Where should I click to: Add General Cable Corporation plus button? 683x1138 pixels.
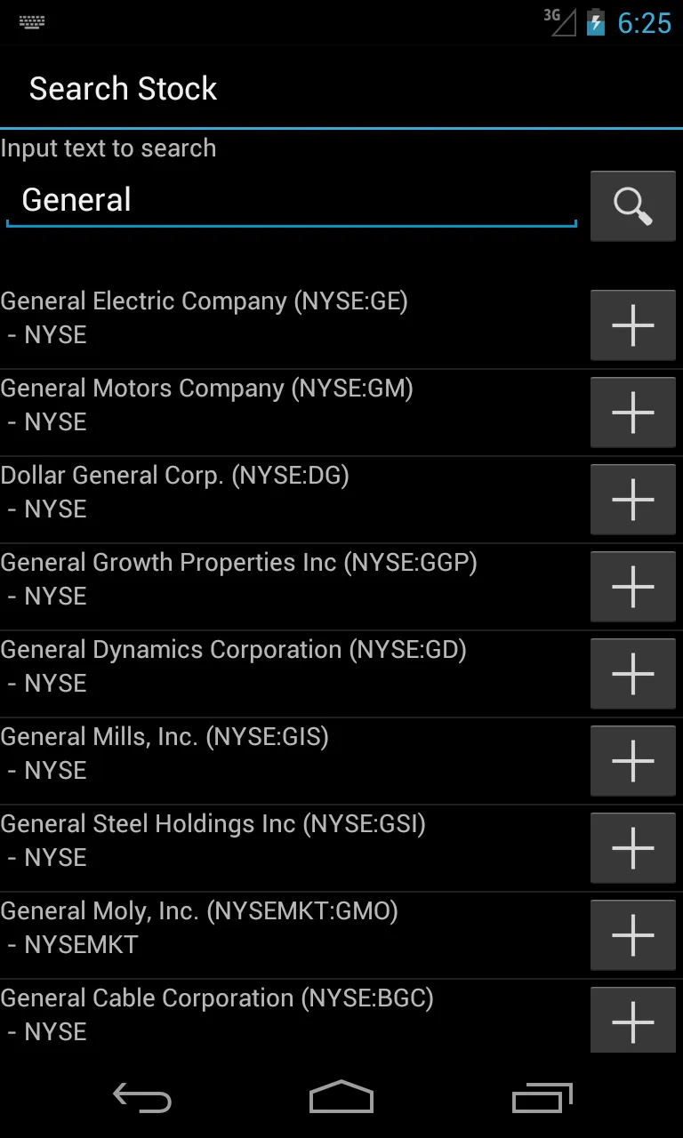click(x=633, y=1021)
